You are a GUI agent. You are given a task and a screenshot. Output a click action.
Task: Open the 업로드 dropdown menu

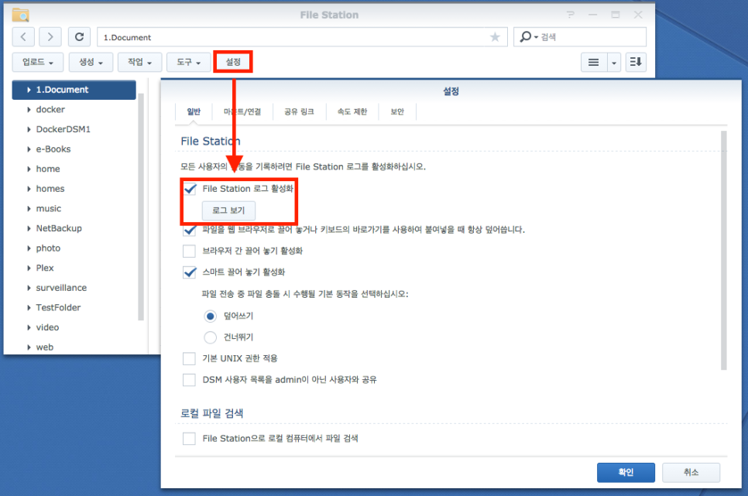[x=38, y=62]
